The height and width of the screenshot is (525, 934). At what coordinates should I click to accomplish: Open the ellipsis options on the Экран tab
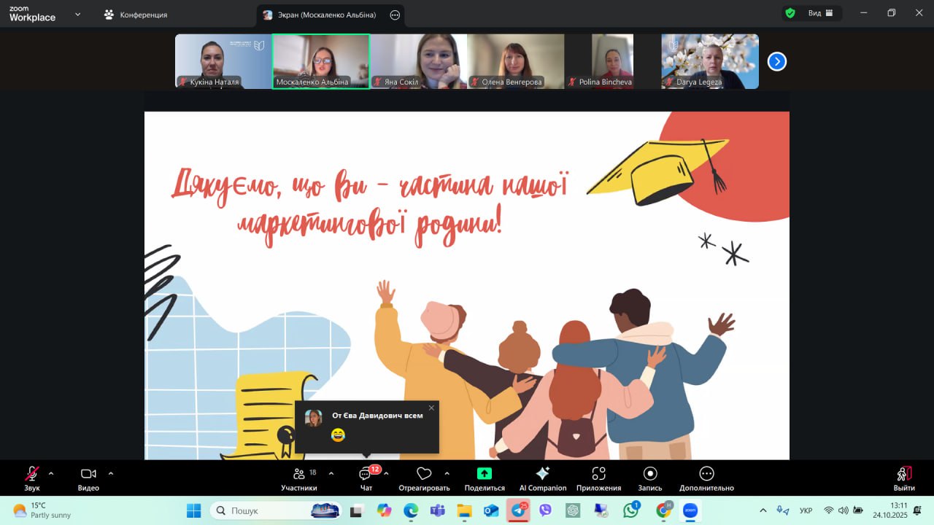[395, 15]
